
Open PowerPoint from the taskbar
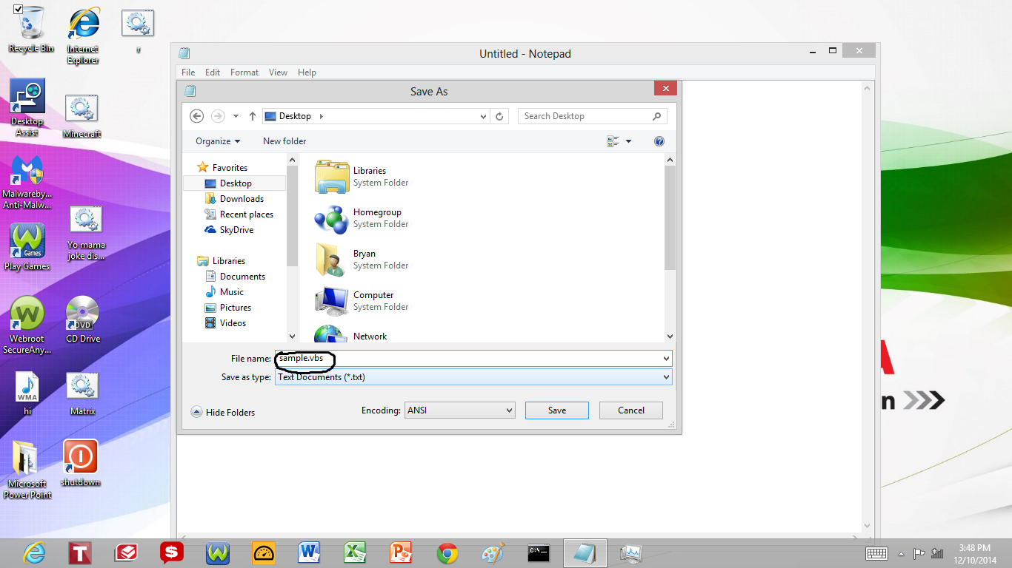coord(401,552)
